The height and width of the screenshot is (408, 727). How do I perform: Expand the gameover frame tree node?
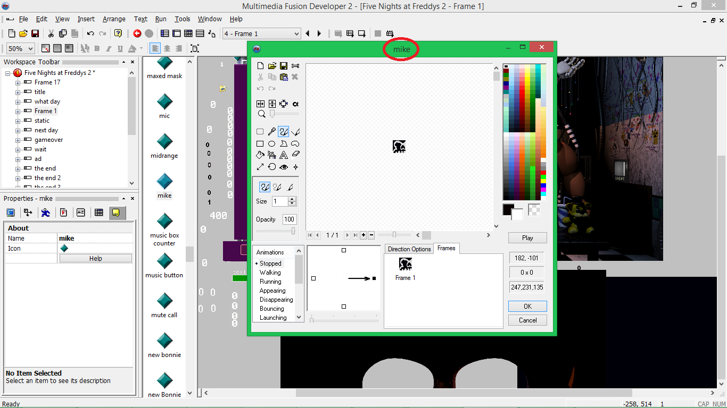18,140
